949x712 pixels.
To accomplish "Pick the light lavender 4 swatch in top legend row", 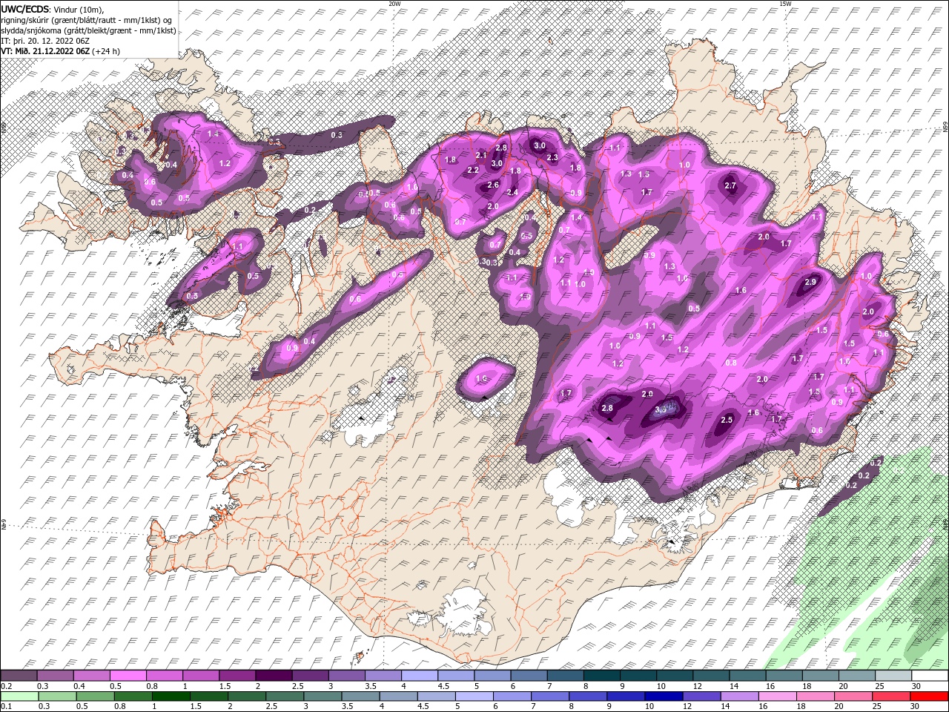I will tap(421, 676).
